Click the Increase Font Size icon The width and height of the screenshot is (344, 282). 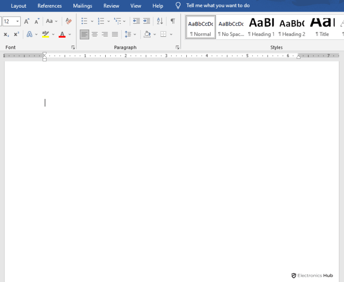pyautogui.click(x=27, y=21)
